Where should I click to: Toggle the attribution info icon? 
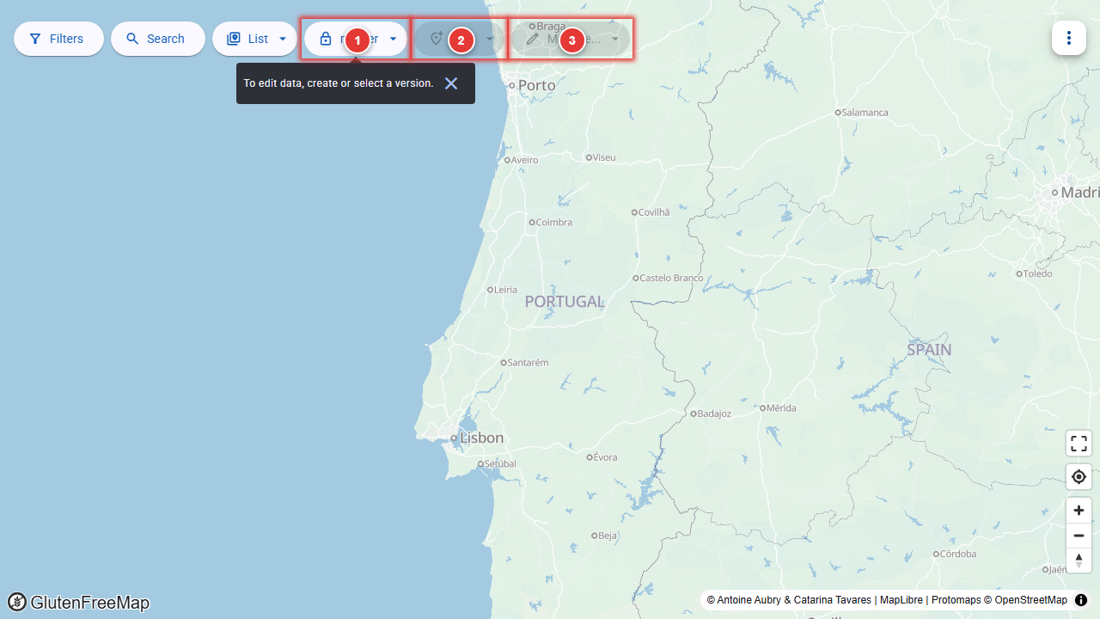coord(1081,600)
